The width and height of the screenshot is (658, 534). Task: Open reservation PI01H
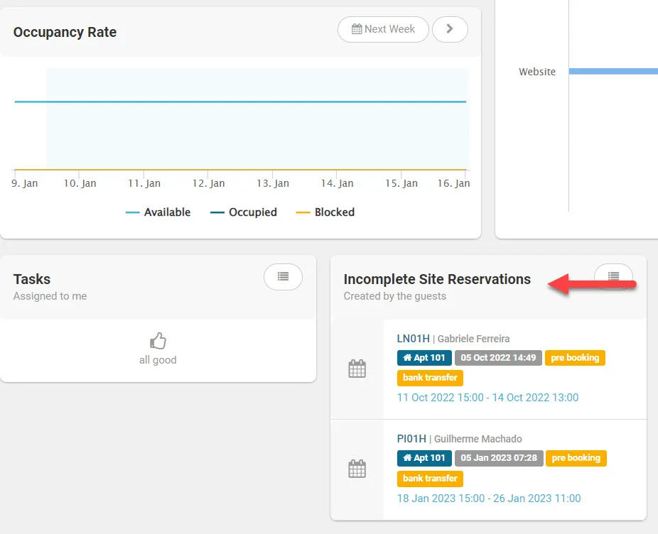411,439
